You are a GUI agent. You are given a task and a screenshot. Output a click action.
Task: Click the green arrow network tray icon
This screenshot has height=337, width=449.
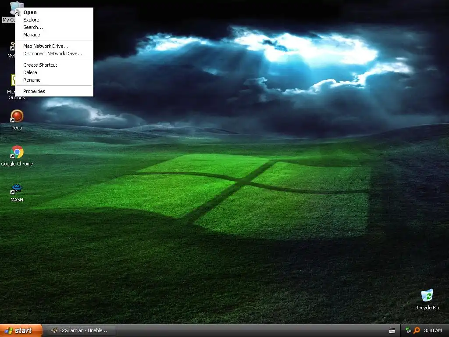[x=408, y=330]
